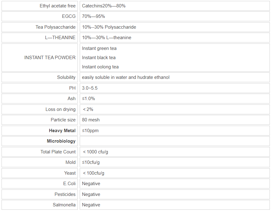Select the PH value "3.0~5.5"
Viewport: 272px width, 211px height.
(90, 88)
